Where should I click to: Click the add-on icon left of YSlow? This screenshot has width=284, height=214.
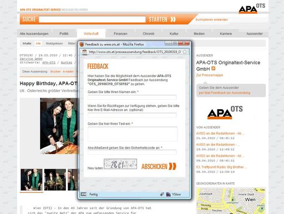(162, 194)
